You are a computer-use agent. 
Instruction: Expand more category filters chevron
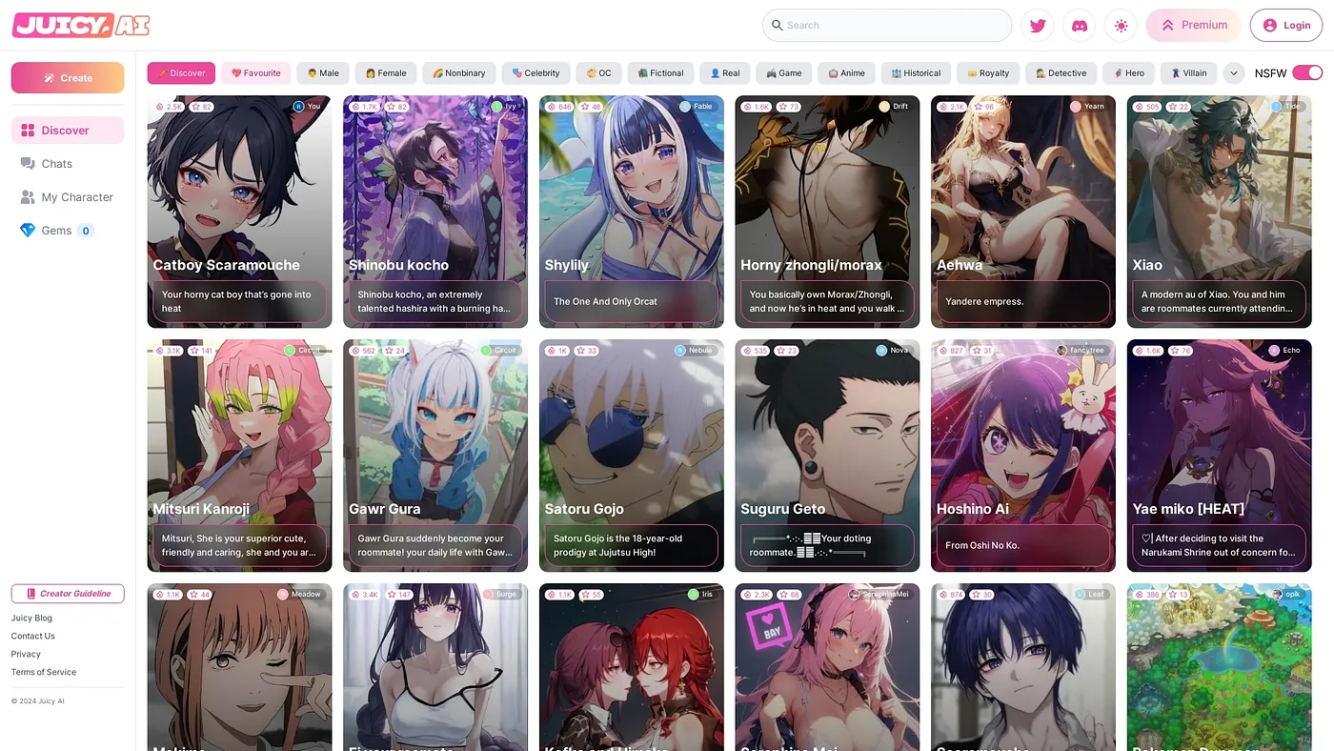[x=1233, y=73]
